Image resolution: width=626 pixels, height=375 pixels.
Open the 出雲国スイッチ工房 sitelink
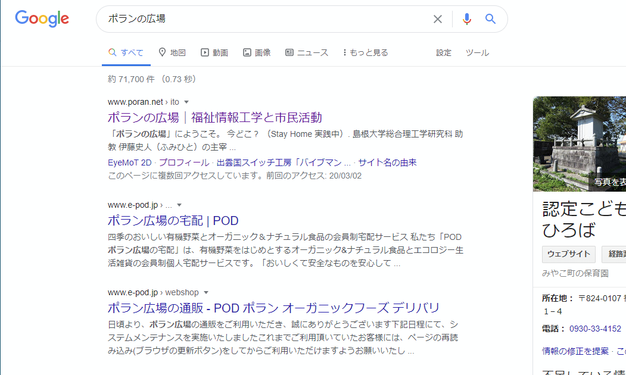[284, 162]
